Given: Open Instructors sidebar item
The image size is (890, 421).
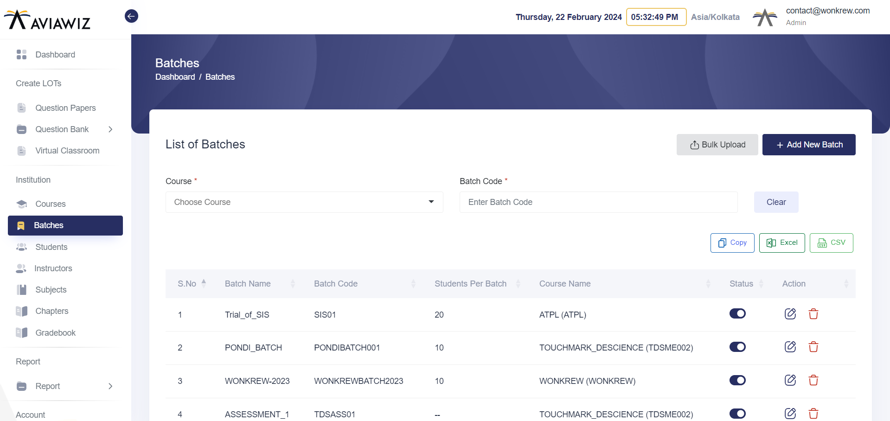Looking at the screenshot, I should (53, 268).
